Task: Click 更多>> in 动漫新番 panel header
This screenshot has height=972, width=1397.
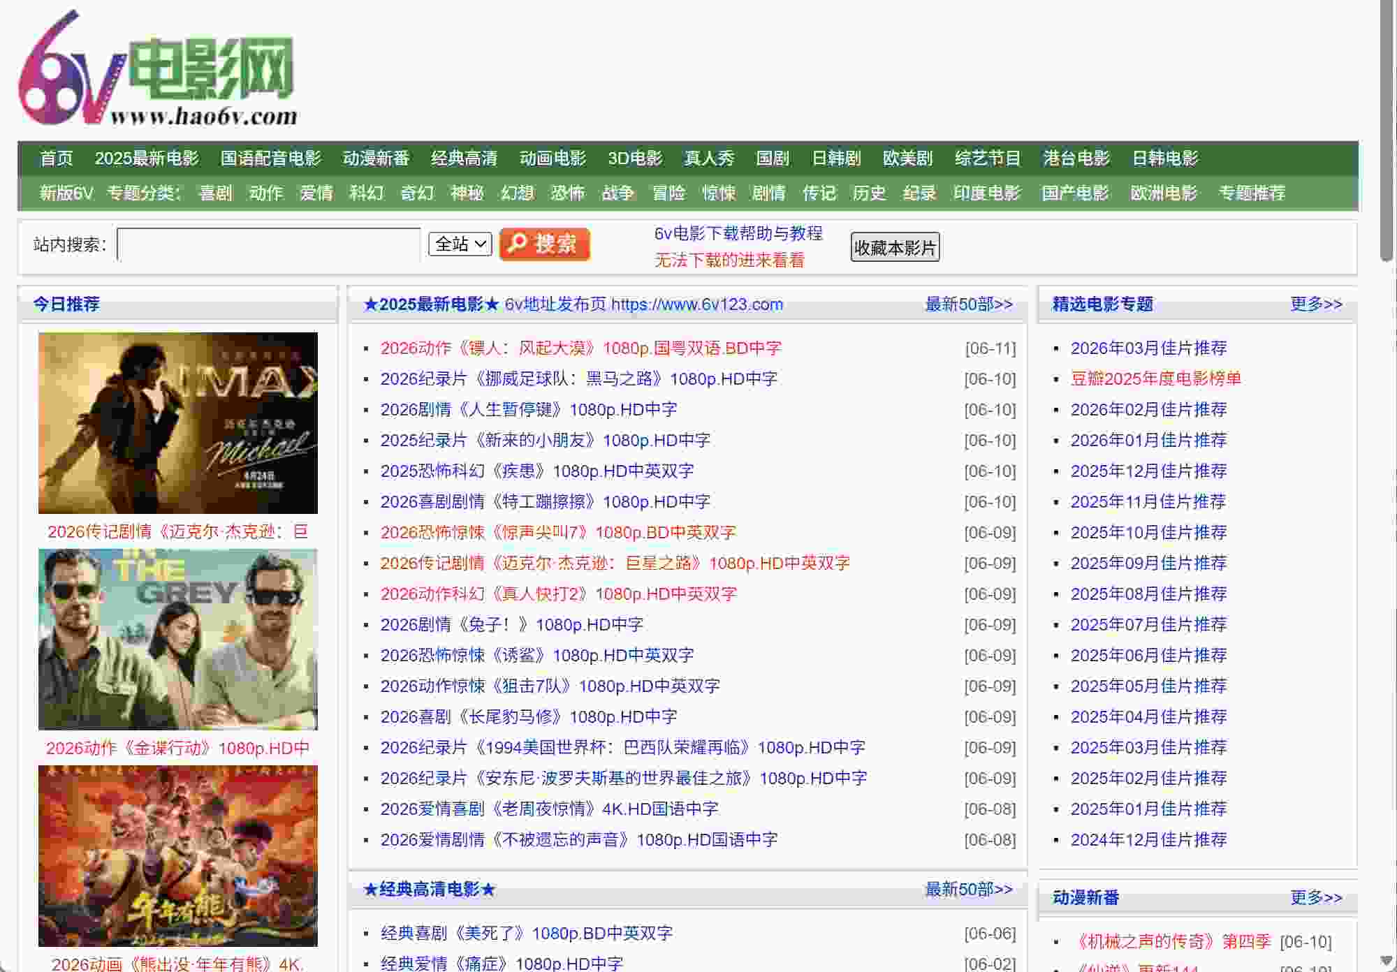Action: [1316, 897]
